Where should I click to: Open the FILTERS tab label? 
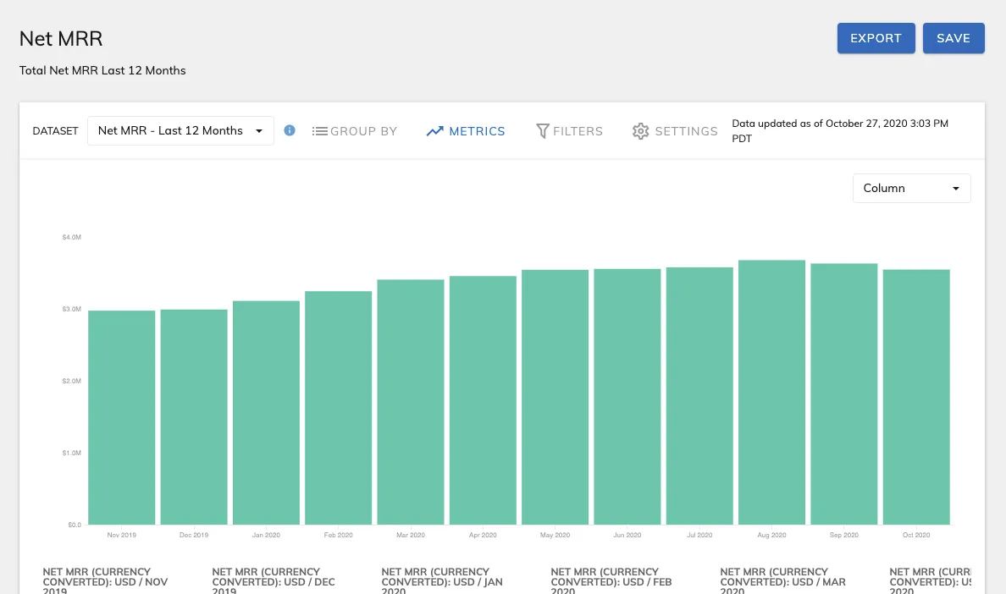[578, 131]
